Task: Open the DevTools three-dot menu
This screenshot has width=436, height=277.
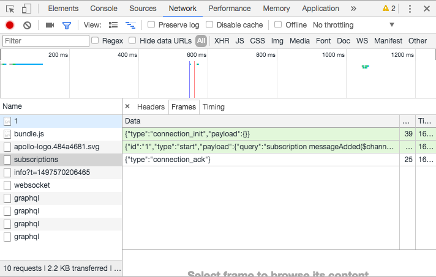Action: pyautogui.click(x=409, y=9)
